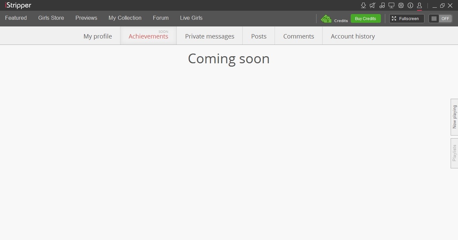Click the downloads arrow icon
This screenshot has height=240, width=458.
(363, 5)
